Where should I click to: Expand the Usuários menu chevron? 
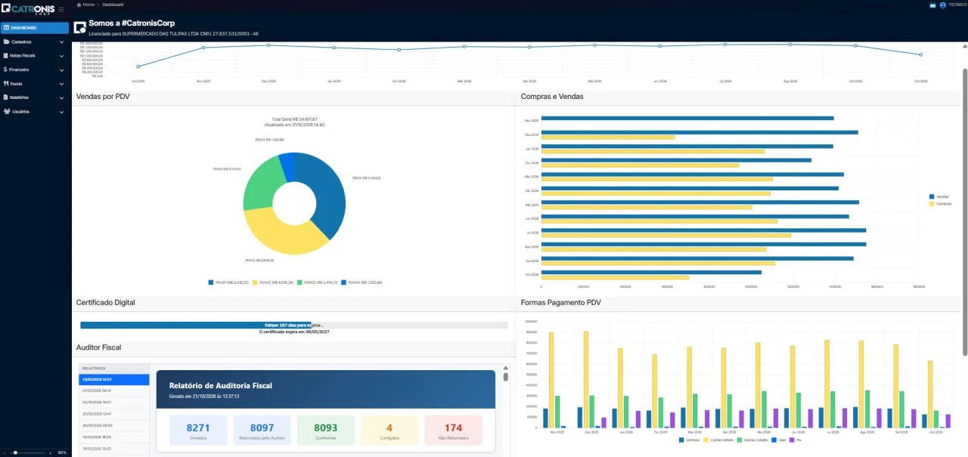(61, 112)
